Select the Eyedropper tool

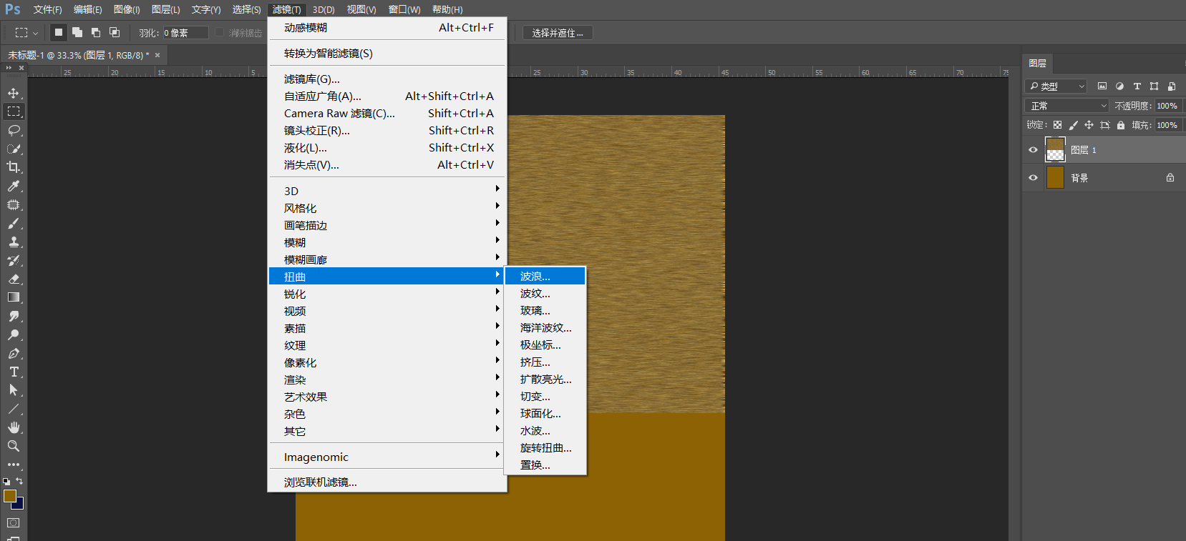(14, 186)
